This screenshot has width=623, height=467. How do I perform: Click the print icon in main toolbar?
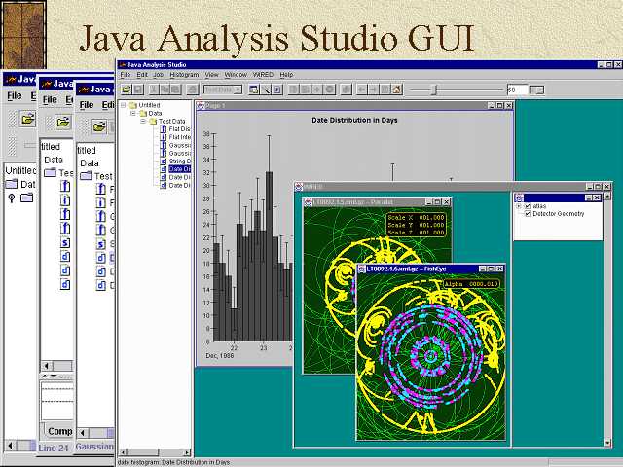(x=192, y=90)
